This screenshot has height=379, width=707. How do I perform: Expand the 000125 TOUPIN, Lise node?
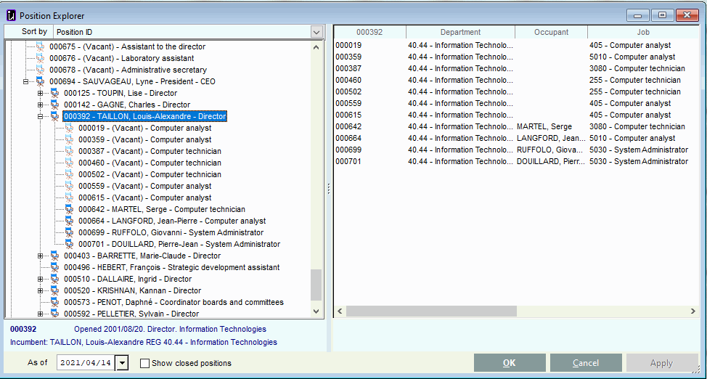pos(40,94)
